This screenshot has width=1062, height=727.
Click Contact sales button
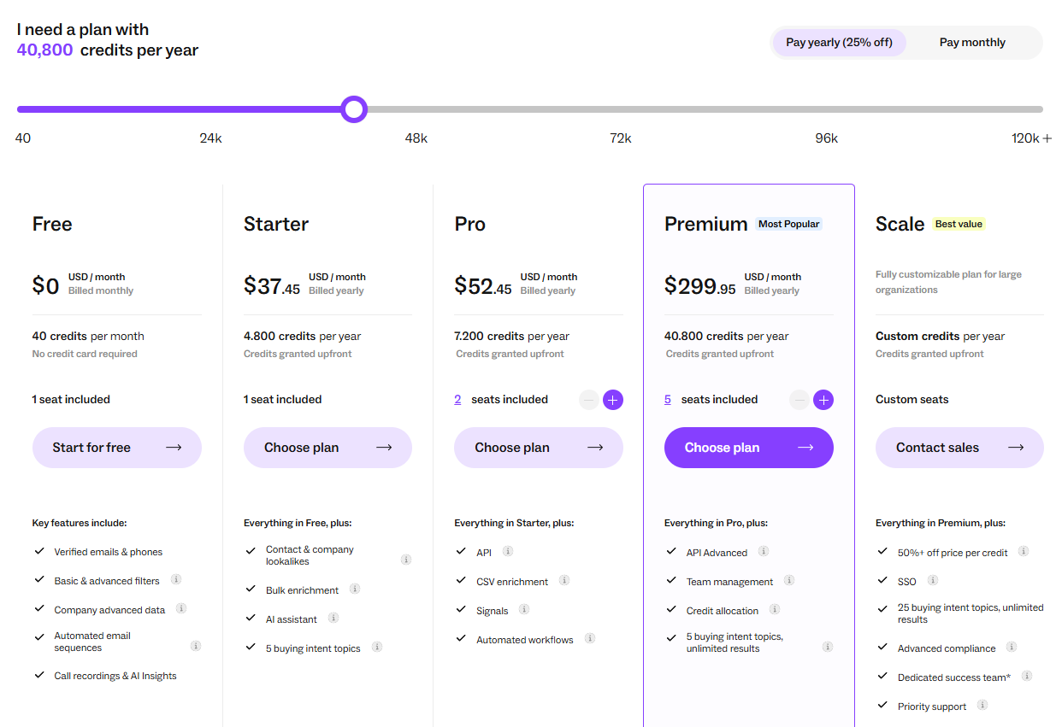click(x=959, y=448)
